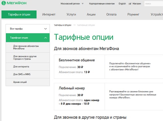Select Все тарифы in the sidebar
This screenshot has width=163, height=121.
28,29
